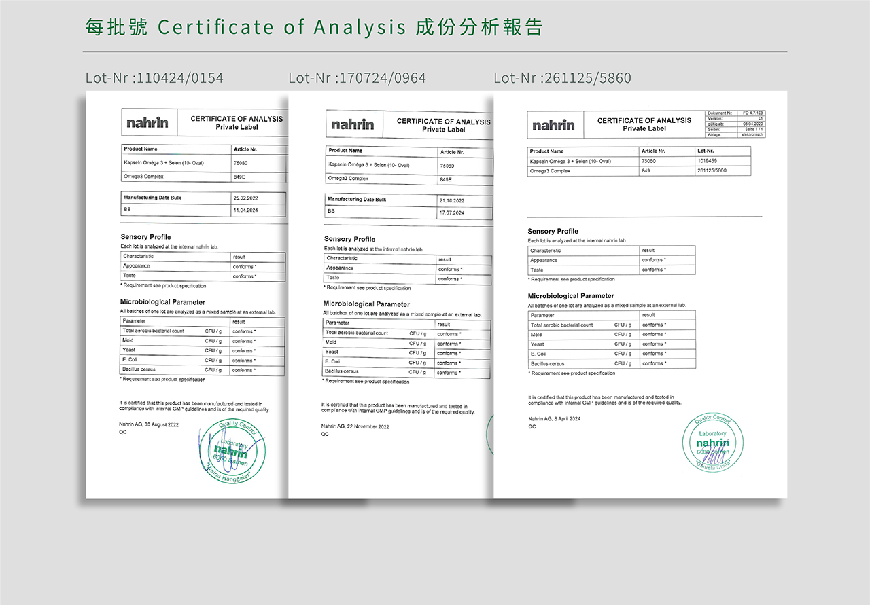Click 'Mold' row in third certificate

(x=612, y=335)
